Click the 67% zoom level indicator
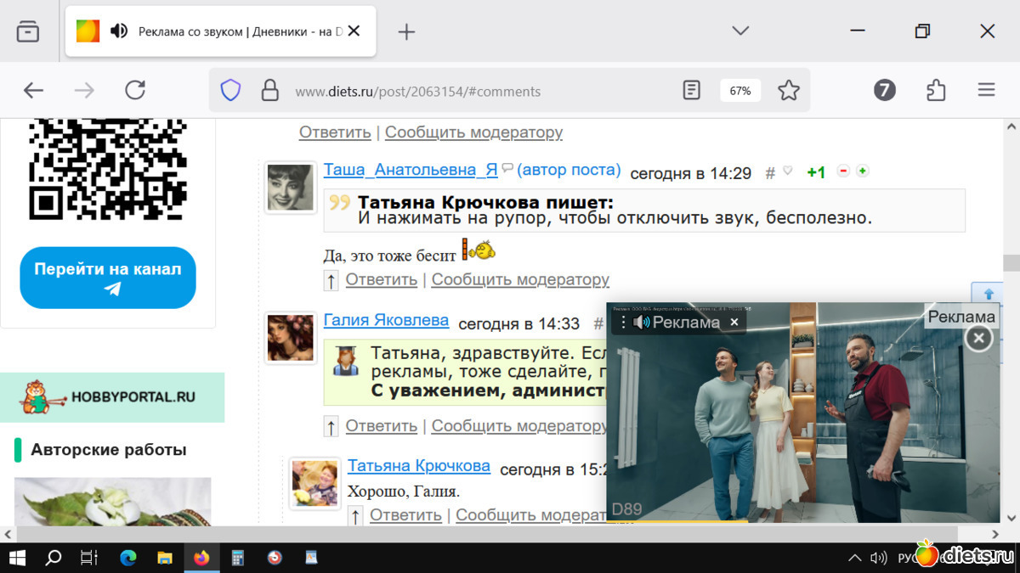 pyautogui.click(x=739, y=91)
